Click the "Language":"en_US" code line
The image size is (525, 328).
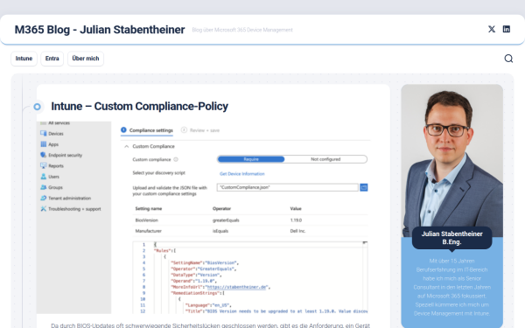[208, 305]
